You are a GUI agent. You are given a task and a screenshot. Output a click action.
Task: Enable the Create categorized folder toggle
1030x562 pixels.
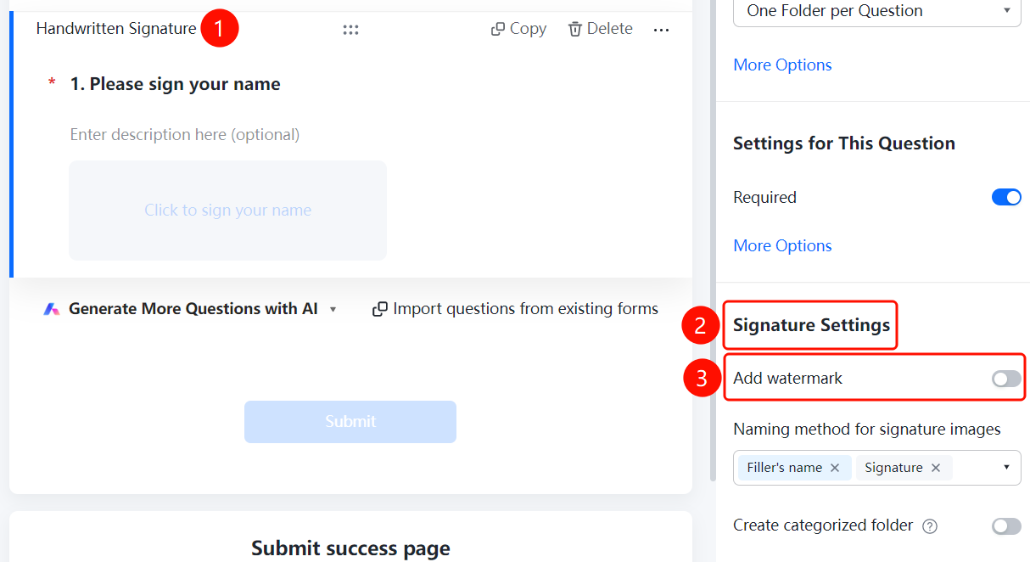click(x=1006, y=526)
